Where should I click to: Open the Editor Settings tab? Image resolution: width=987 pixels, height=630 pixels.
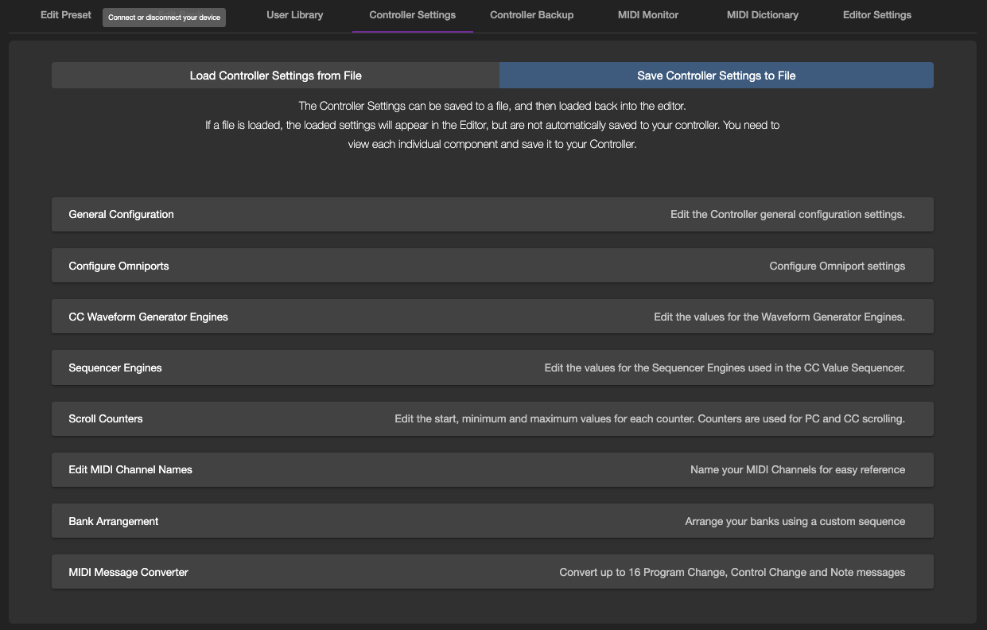pyautogui.click(x=876, y=15)
